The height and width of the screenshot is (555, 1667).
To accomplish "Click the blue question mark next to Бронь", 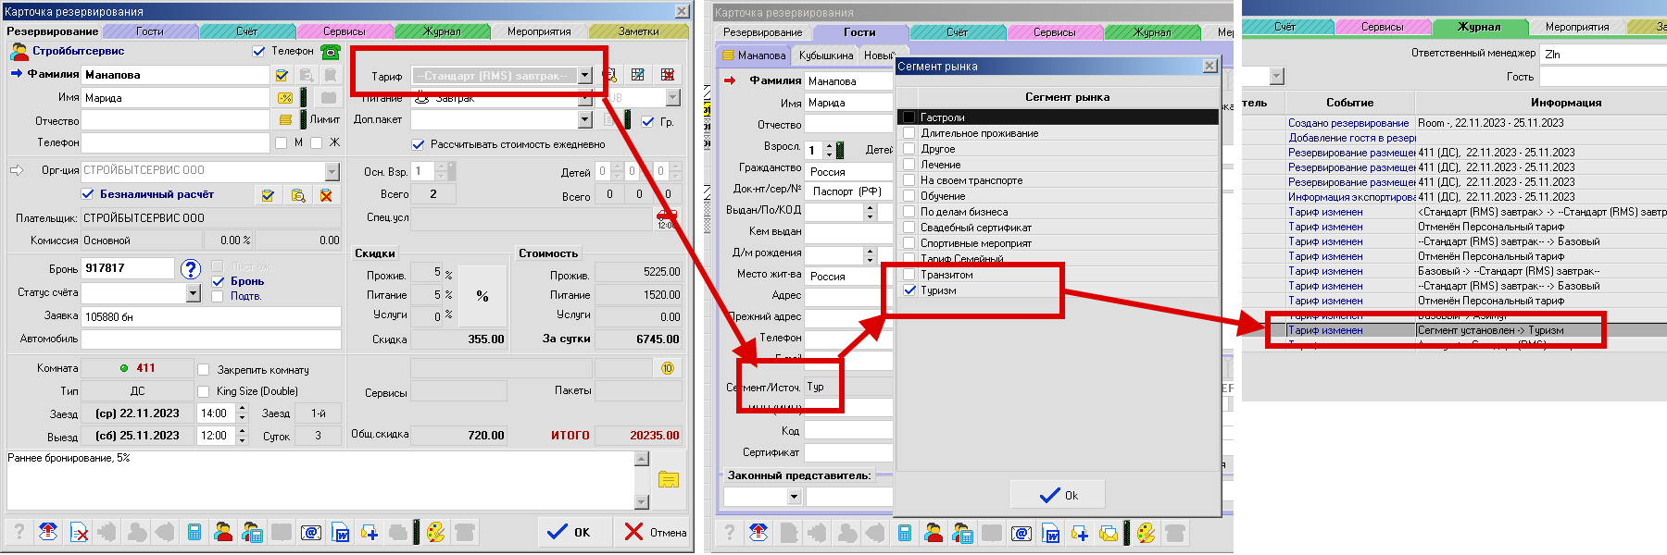I will coord(191,269).
